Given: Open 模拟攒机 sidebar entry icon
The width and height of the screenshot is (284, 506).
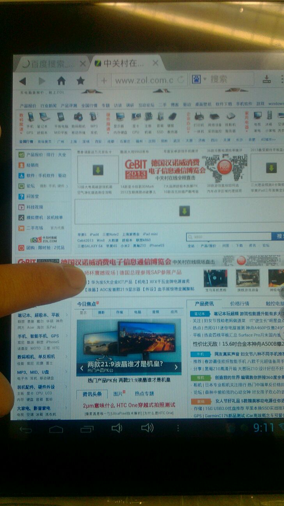Looking at the screenshot, I should (21, 217).
